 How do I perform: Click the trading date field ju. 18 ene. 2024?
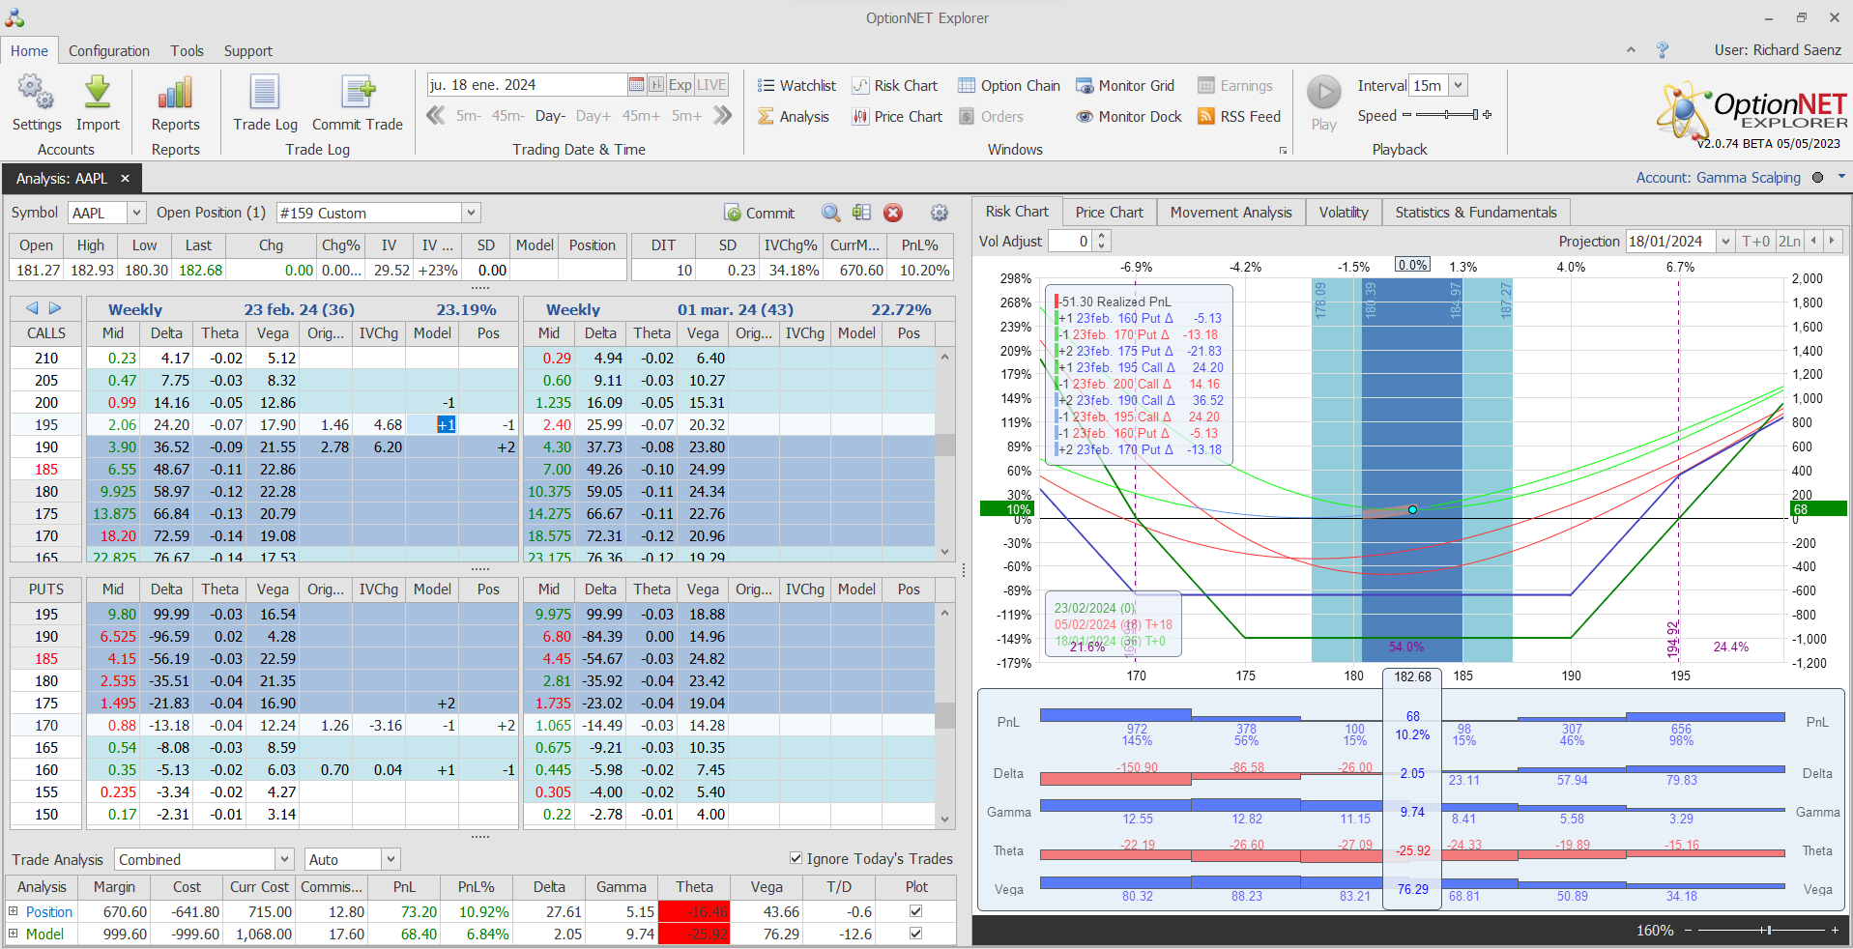pos(527,85)
